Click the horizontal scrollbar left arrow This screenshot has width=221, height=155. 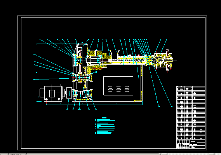coord(164,154)
